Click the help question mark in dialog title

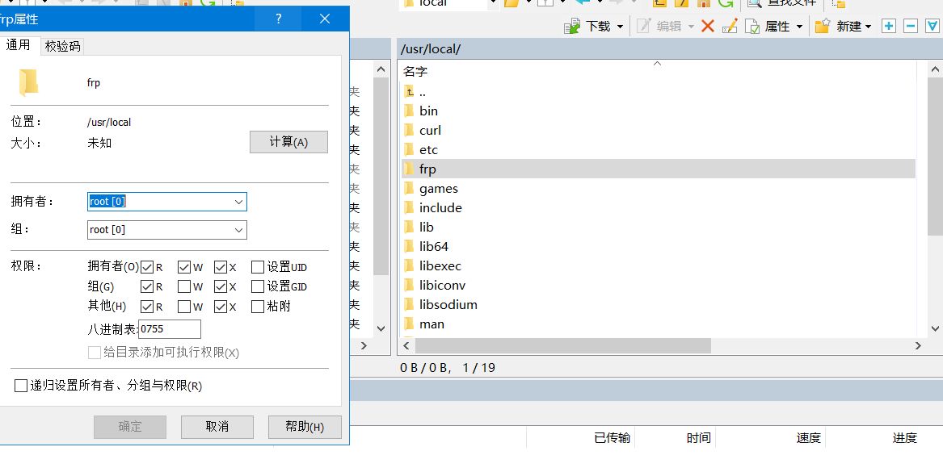[279, 19]
